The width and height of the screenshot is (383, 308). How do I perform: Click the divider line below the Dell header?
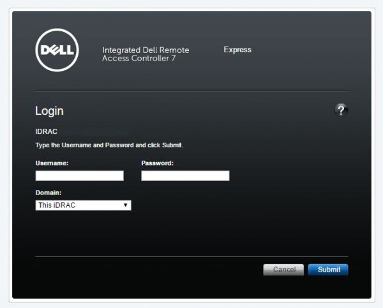point(191,91)
